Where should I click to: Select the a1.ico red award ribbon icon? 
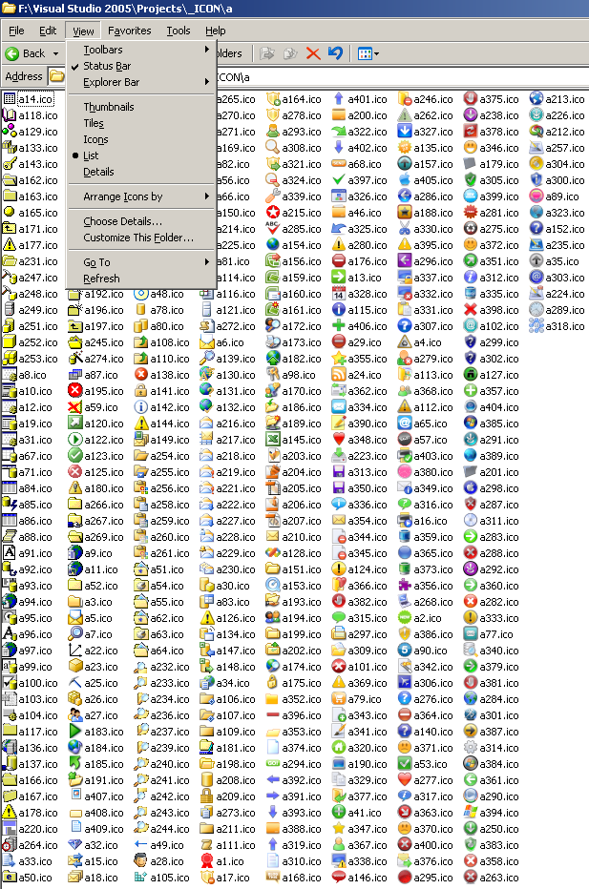pyautogui.click(x=206, y=861)
